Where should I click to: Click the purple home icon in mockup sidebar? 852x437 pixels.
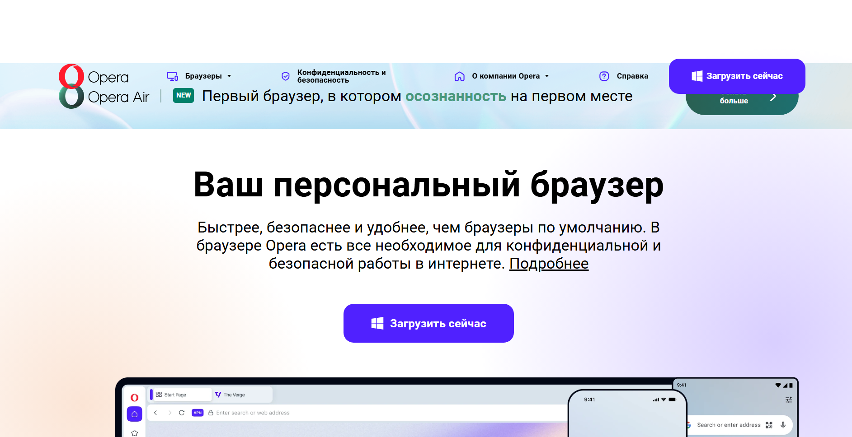pos(134,414)
